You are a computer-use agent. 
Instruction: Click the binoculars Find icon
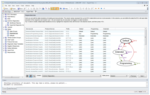pos(61,9)
